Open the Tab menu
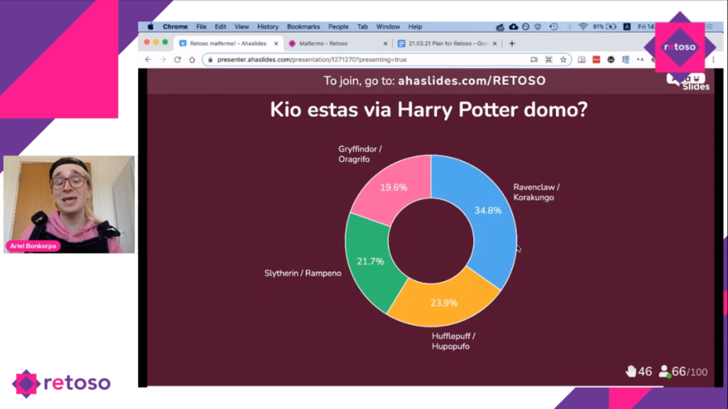The width and height of the screenshot is (728, 409). pos(363,27)
